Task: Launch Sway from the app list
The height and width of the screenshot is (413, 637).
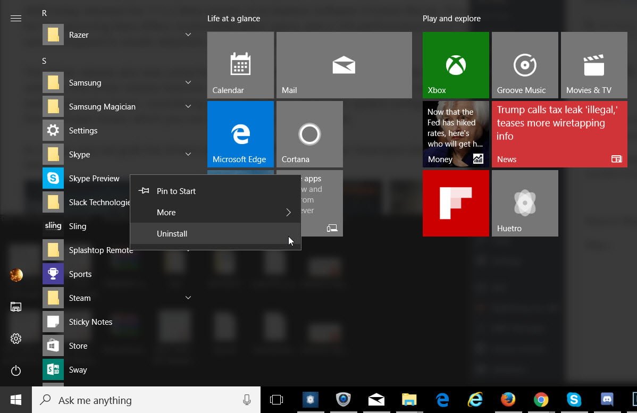Action: pos(118,370)
